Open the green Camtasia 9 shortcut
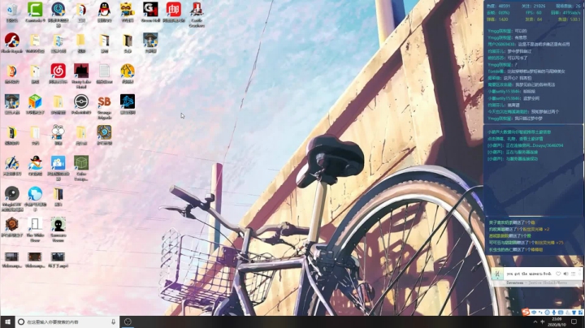 click(x=35, y=11)
